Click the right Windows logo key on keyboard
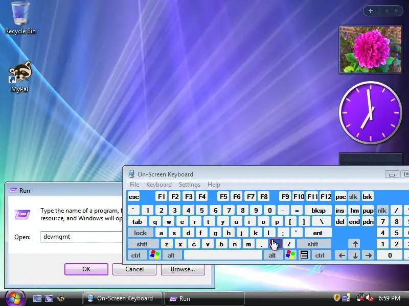 [x=290, y=256]
